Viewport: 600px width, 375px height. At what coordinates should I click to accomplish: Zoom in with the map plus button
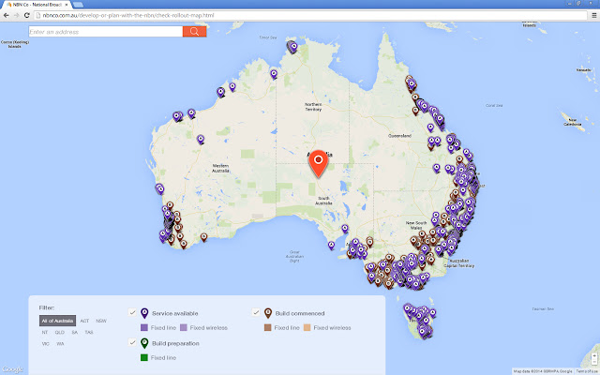pyautogui.click(x=594, y=356)
